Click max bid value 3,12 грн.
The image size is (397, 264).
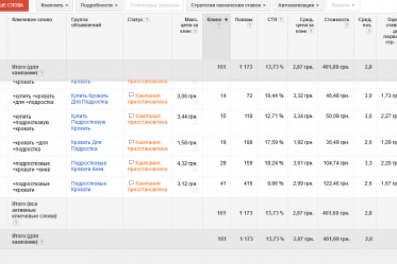coord(187,184)
